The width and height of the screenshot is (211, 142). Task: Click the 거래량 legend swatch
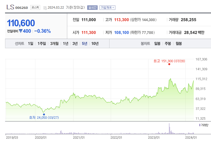[200, 125]
